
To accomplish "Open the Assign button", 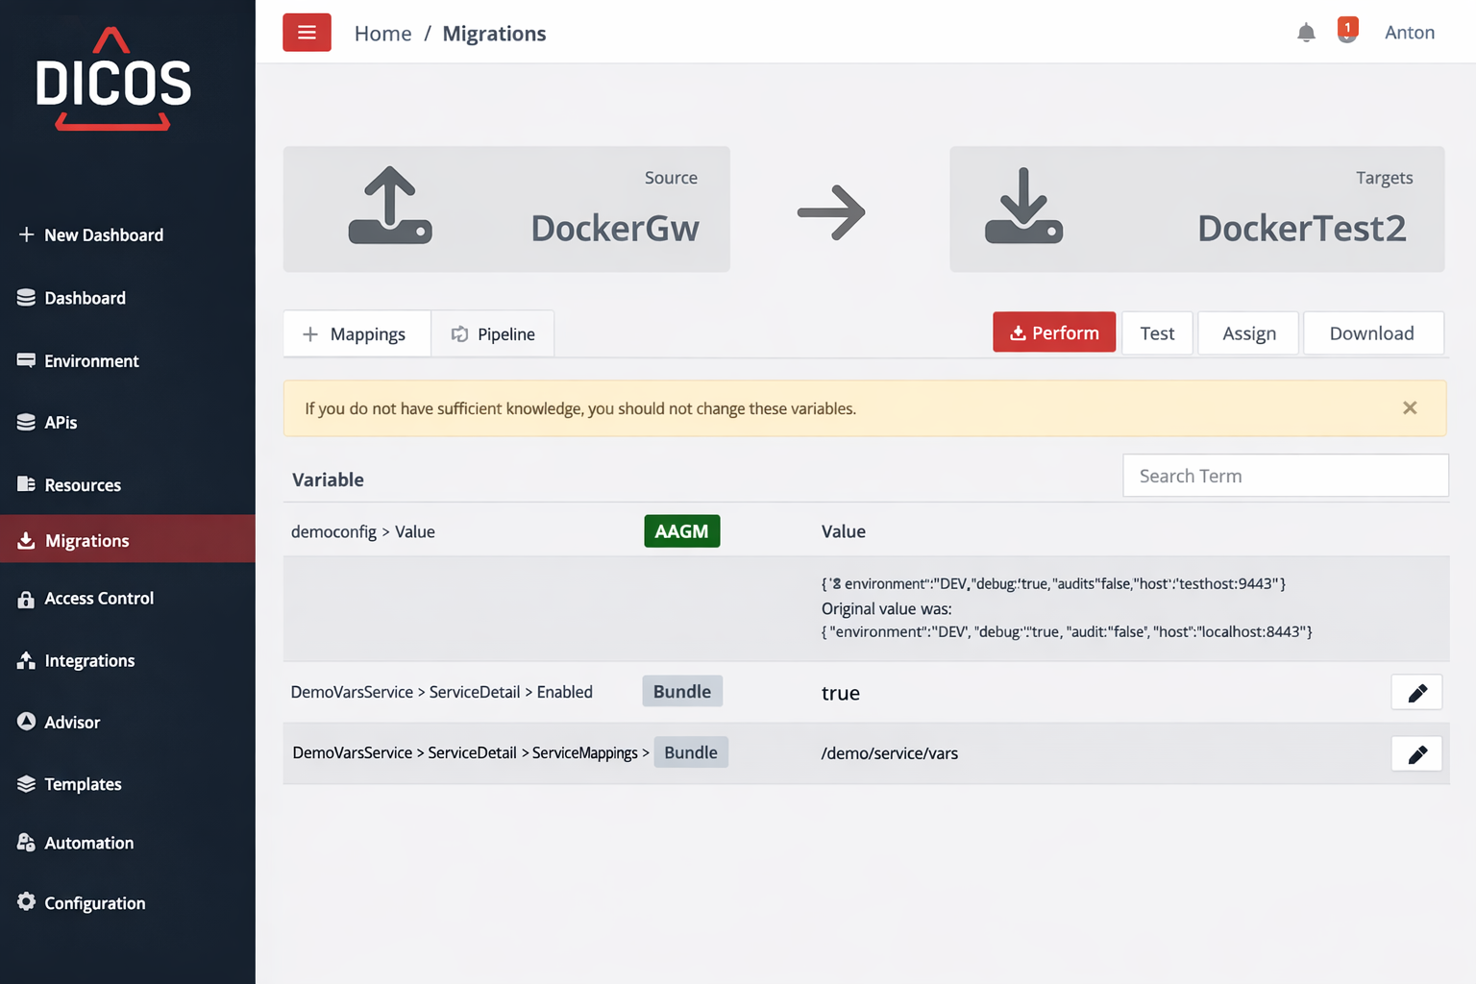I will point(1248,333).
